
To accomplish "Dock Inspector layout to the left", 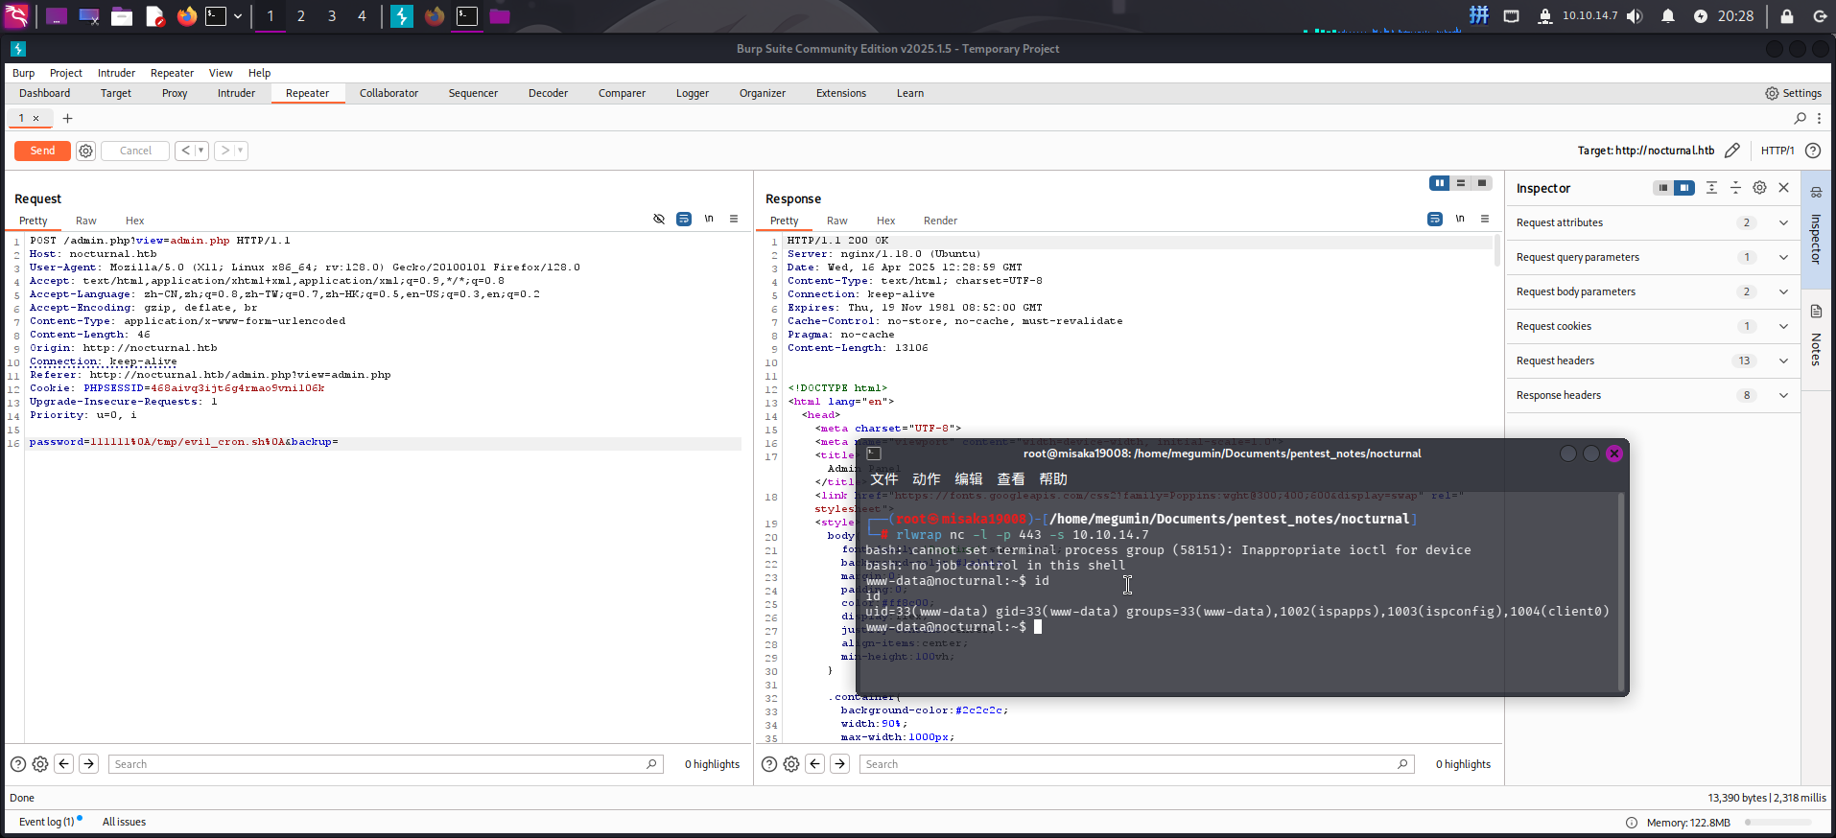I will (x=1663, y=188).
